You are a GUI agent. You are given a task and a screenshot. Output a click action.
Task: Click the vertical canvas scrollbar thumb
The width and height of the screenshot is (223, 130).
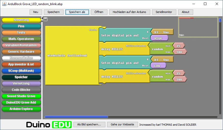point(220,21)
